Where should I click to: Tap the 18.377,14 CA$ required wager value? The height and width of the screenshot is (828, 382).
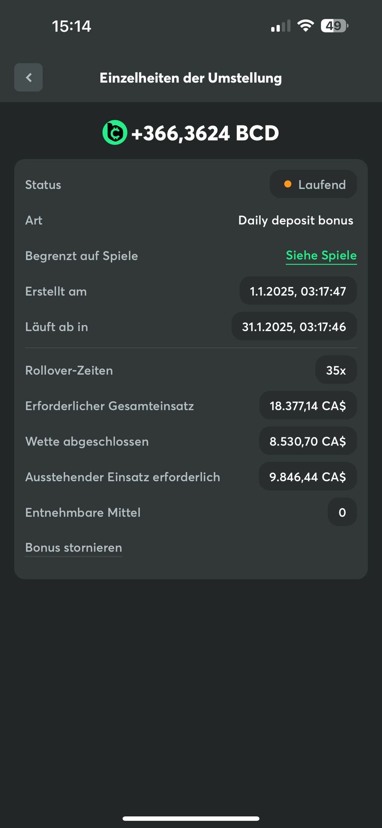(308, 406)
